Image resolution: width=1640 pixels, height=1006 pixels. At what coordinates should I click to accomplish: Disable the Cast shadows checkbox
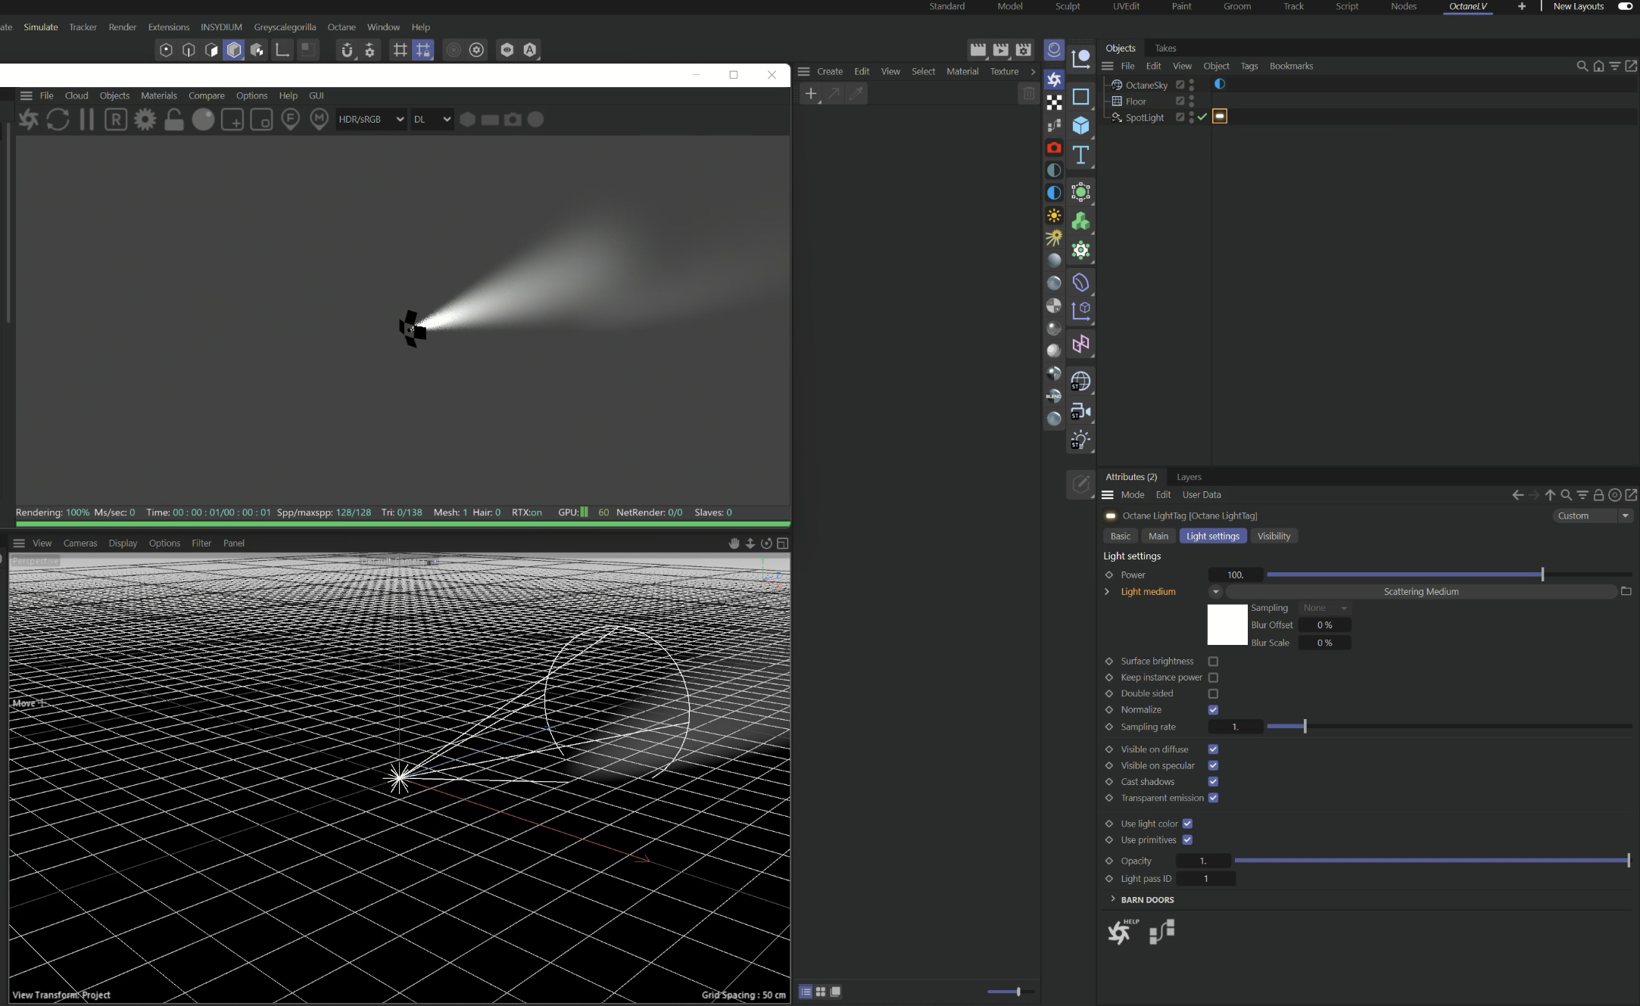click(1213, 782)
